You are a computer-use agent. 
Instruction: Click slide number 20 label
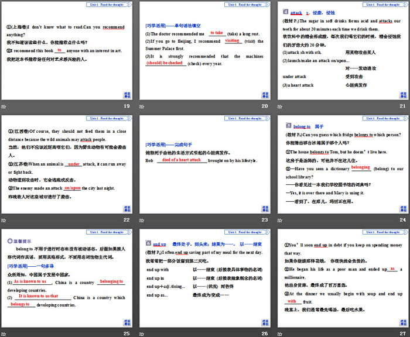click(x=265, y=106)
